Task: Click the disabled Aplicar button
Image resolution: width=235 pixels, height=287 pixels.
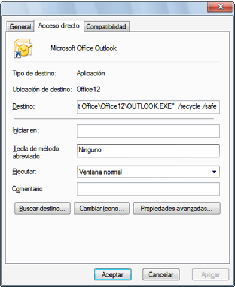Action: 210,274
